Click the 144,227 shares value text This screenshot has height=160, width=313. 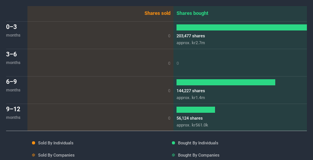[191, 91]
